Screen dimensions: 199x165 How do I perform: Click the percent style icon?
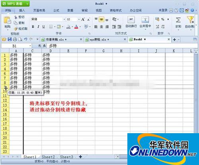(x=163, y=19)
